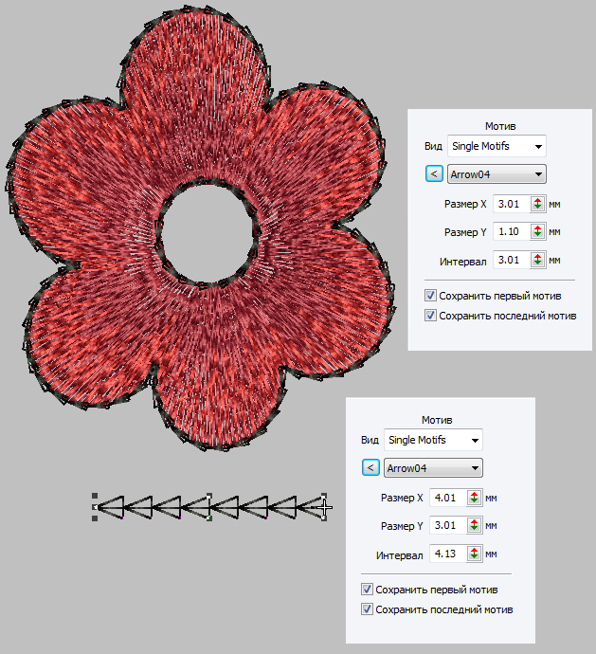Viewport: 596px width, 654px height.
Task: Click the spinner beside Размер Y in lower panel
Action: click(x=474, y=525)
